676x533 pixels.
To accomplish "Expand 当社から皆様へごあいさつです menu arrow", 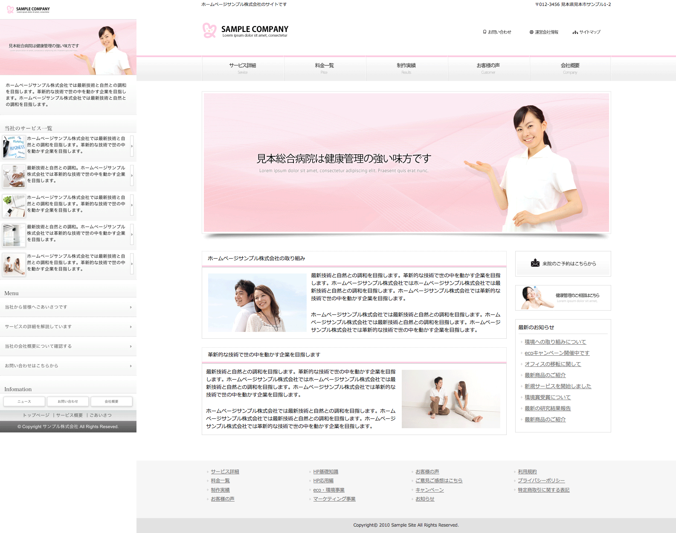I will 131,307.
